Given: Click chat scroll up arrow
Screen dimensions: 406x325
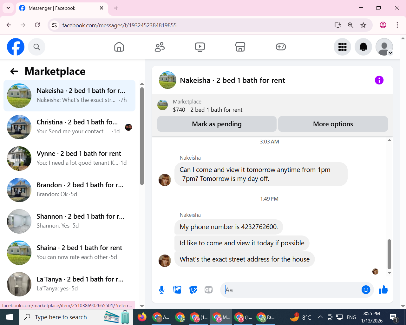Looking at the screenshot, I should [x=389, y=140].
